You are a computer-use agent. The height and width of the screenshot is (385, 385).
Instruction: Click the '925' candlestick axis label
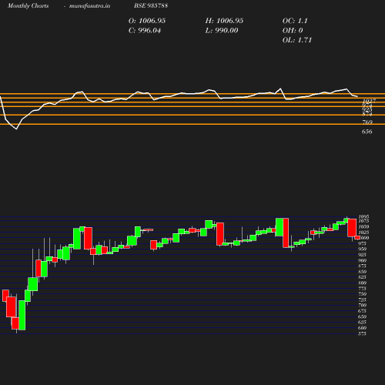pos(362,255)
